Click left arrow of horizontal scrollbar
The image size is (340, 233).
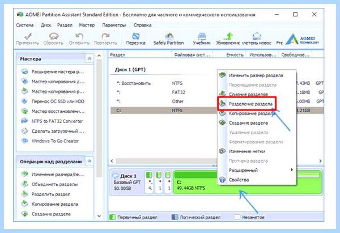[x=112, y=161]
